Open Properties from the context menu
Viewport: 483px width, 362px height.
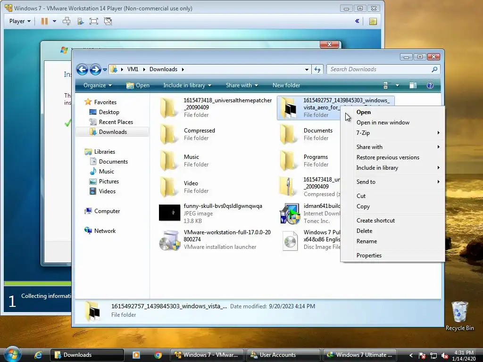click(393, 255)
